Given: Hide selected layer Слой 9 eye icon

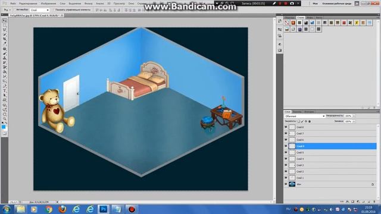Looking at the screenshot, I should coord(286,146).
